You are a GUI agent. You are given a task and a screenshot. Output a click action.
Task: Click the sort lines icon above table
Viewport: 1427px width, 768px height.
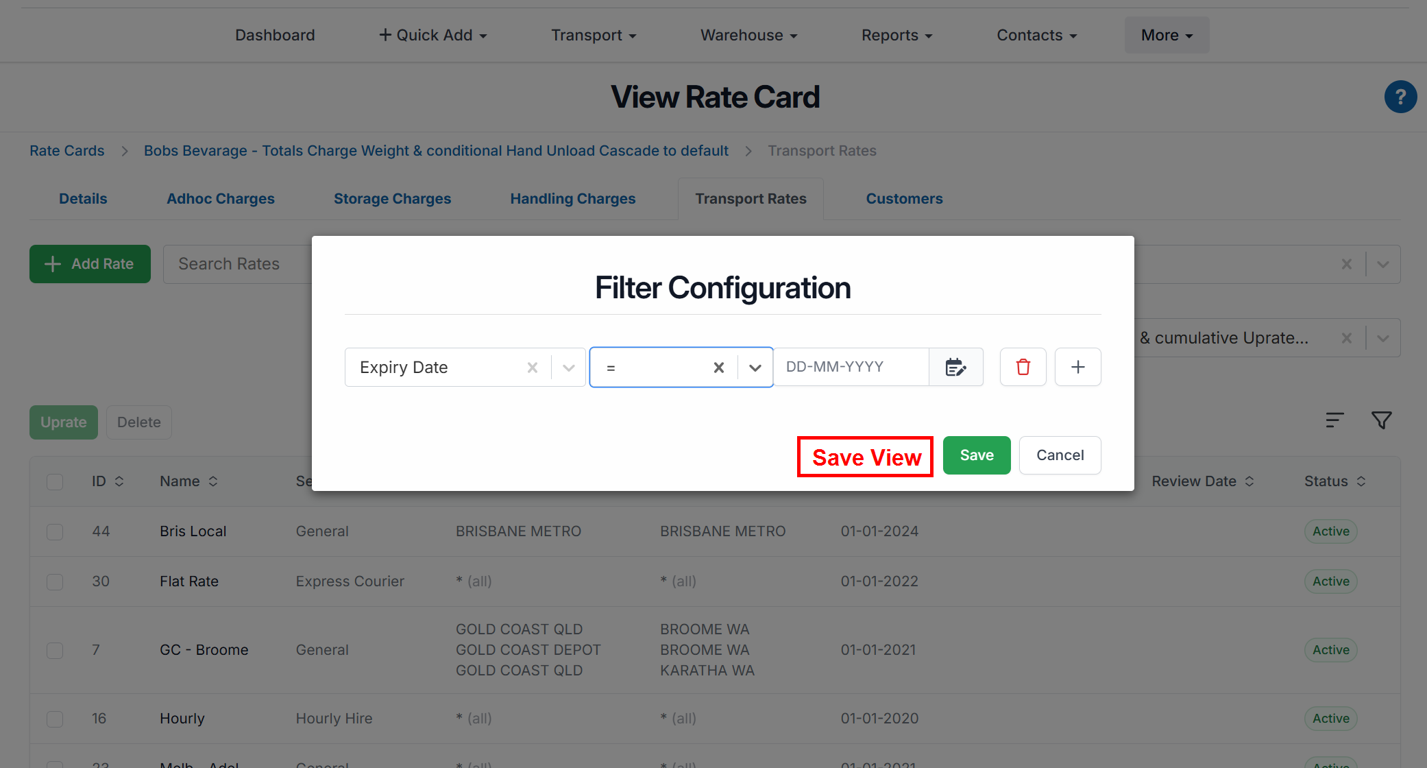[x=1334, y=420]
